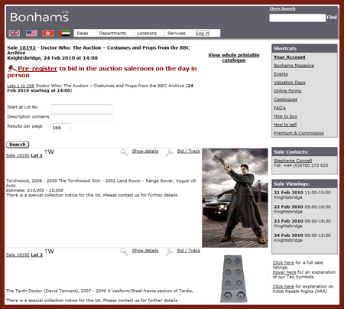
Task: Click the 24 Feb 2010 viewing entry
Action: 302,238
